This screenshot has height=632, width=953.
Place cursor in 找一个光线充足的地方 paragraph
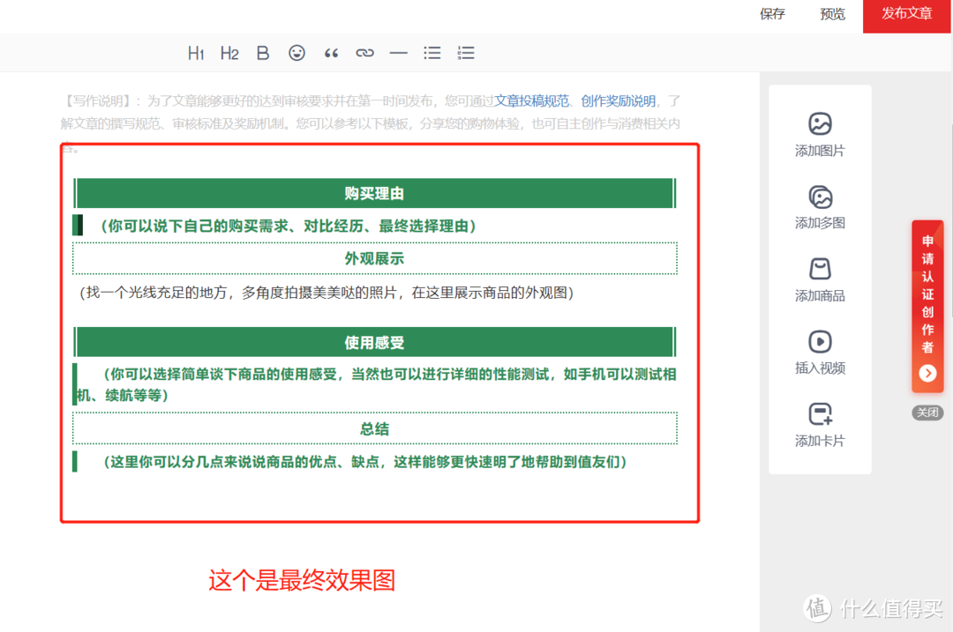pyautogui.click(x=327, y=293)
